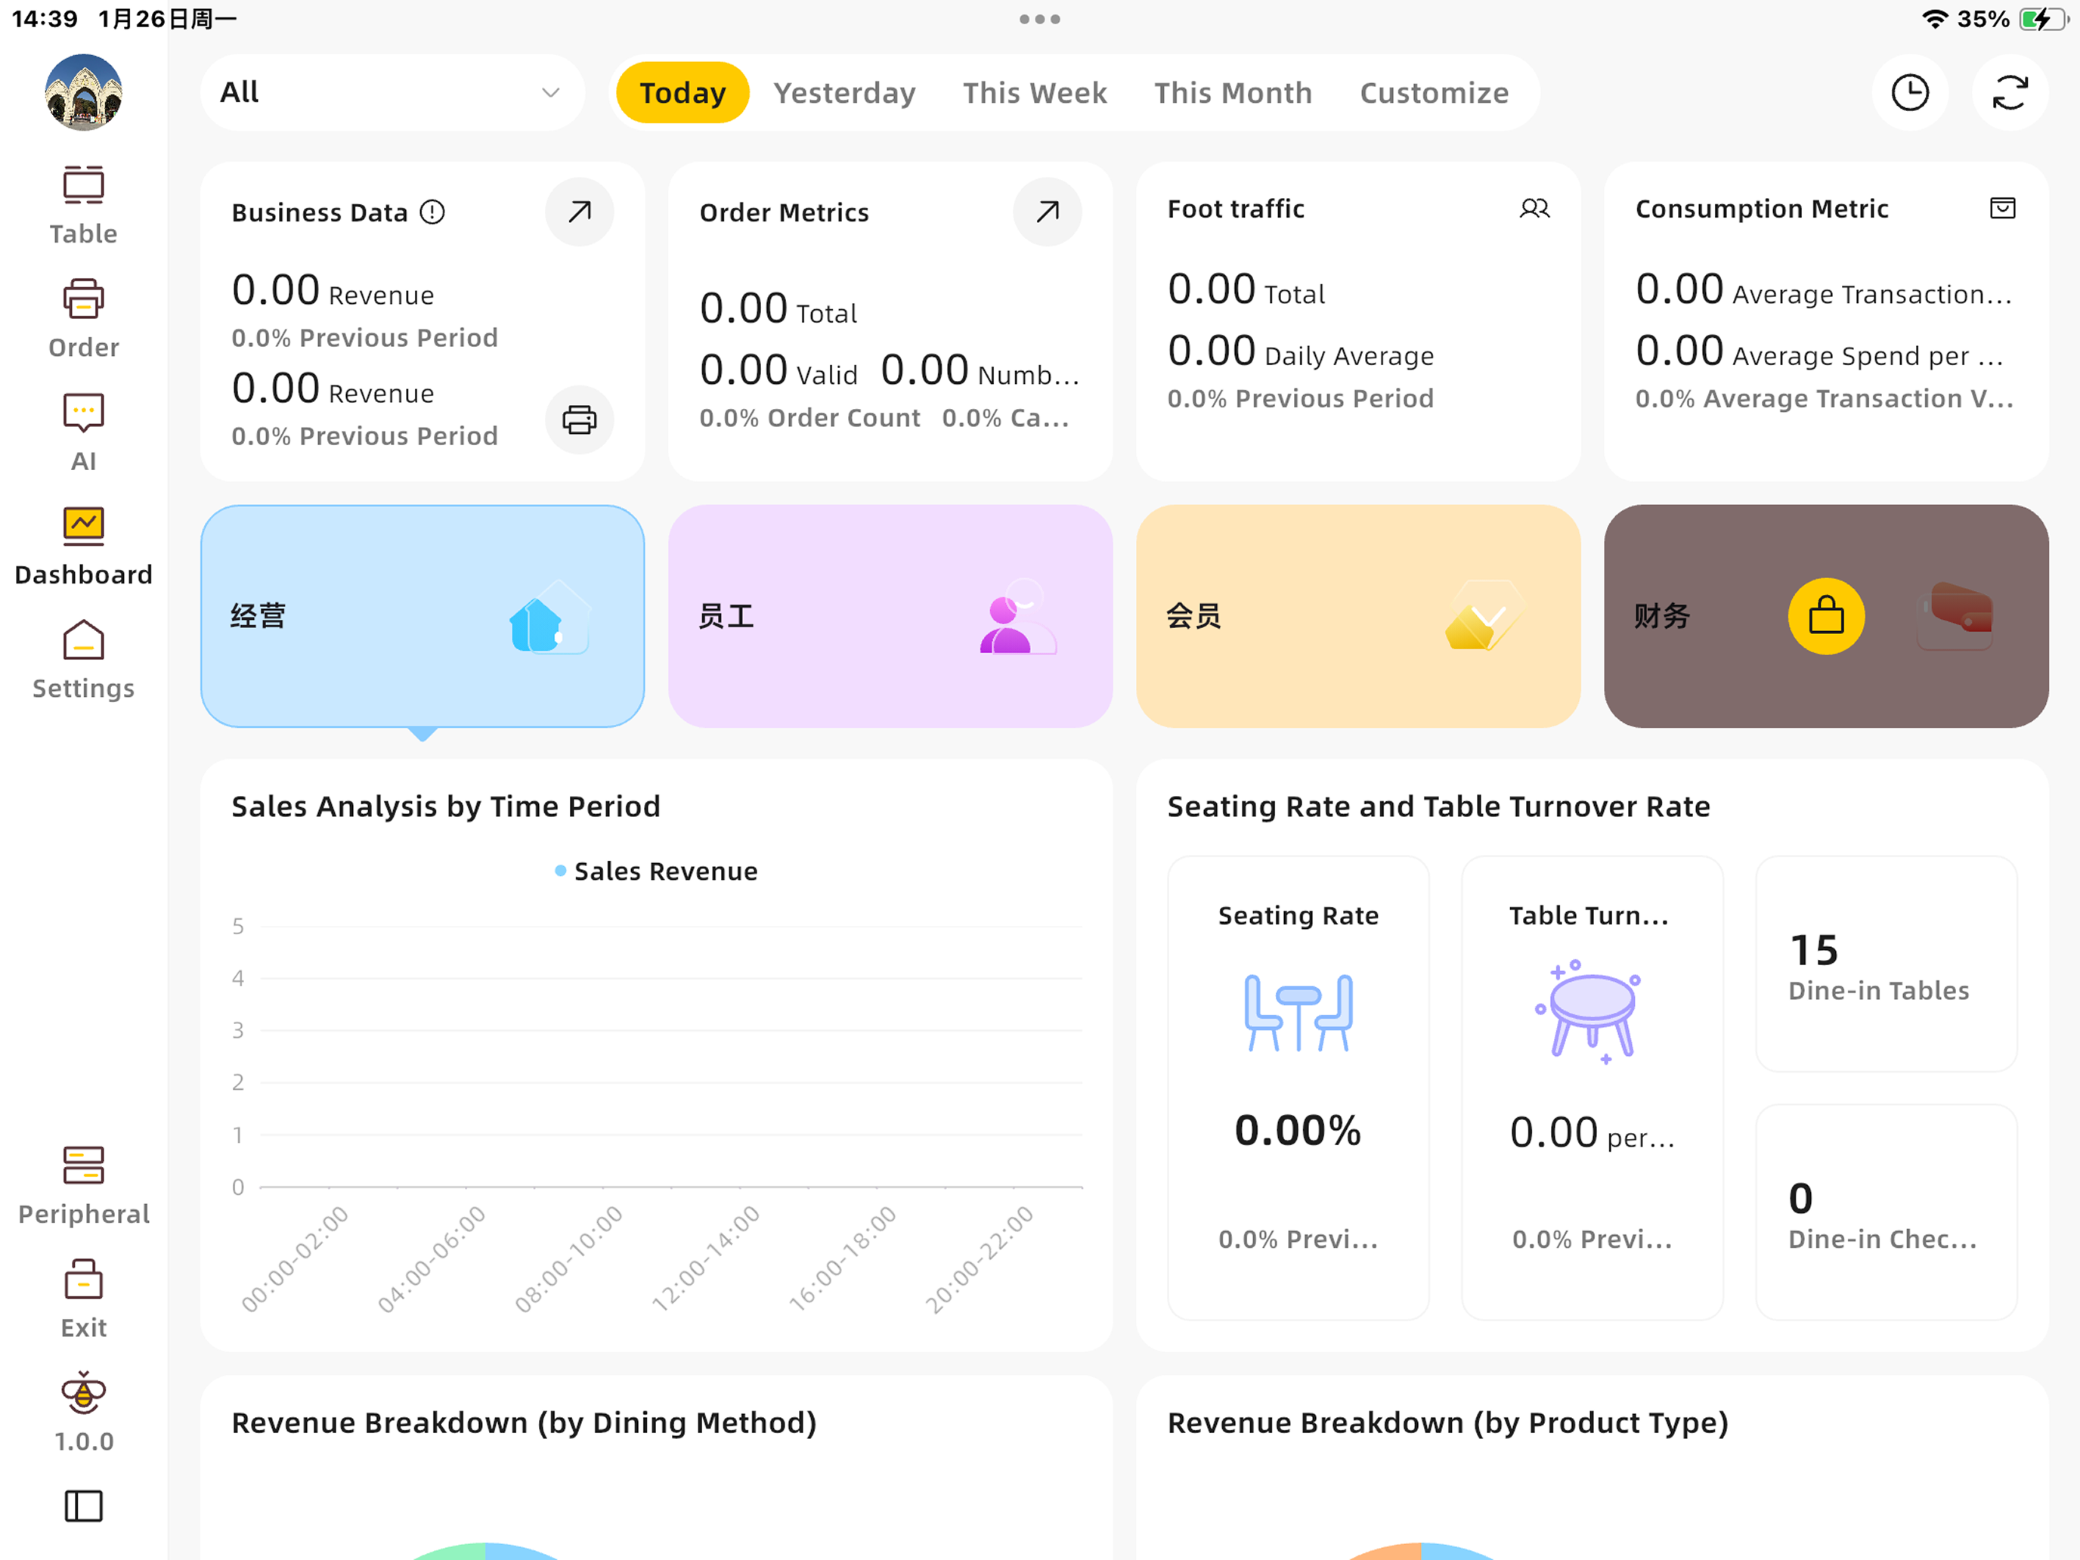Click the Consumption Metric box icon
The image size is (2080, 1560).
pos(2003,208)
